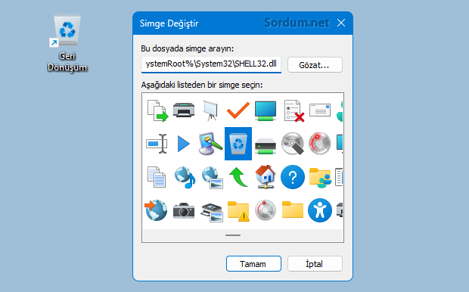Select the plain yellow folder icon
Image resolution: width=469 pixels, height=292 pixels.
293,210
